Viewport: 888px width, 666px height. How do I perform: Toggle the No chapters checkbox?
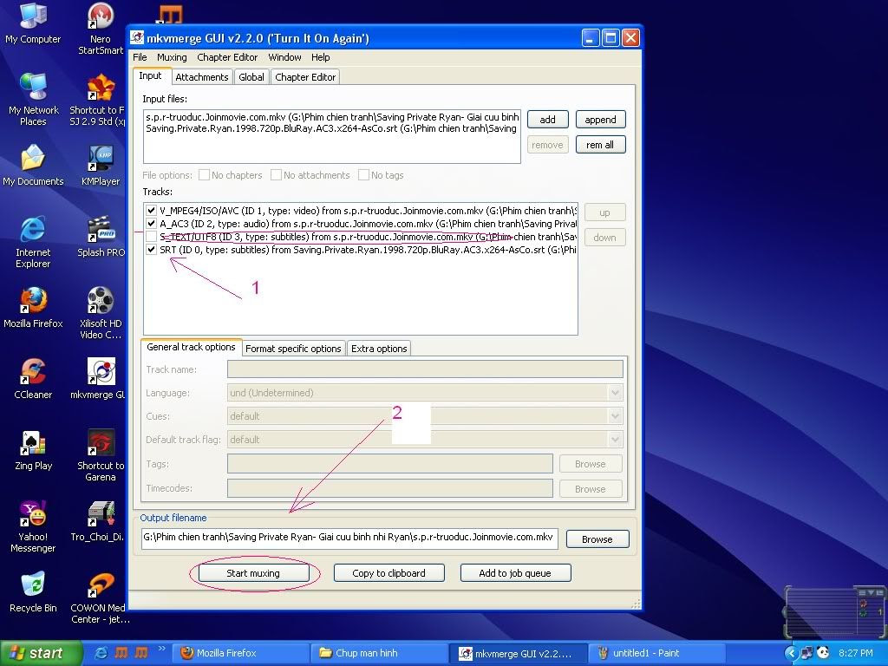coord(204,175)
